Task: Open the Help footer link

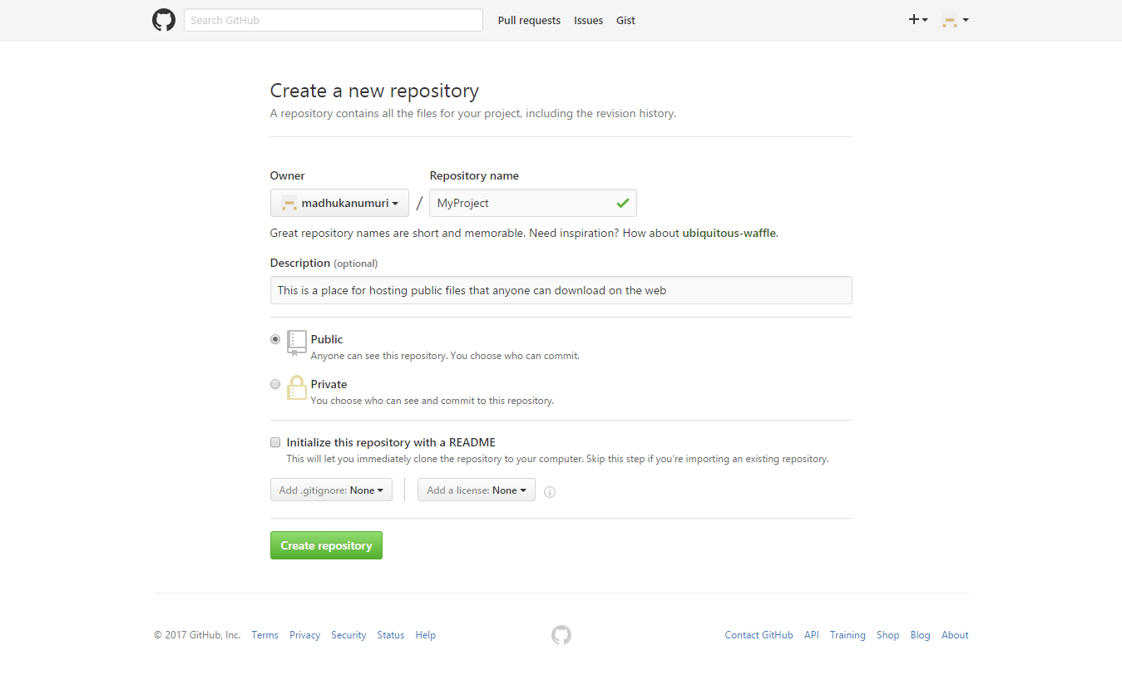Action: pyautogui.click(x=425, y=635)
